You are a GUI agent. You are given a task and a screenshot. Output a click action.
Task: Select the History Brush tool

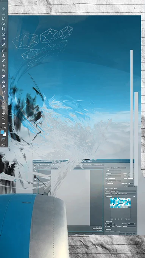click(x=3, y=61)
